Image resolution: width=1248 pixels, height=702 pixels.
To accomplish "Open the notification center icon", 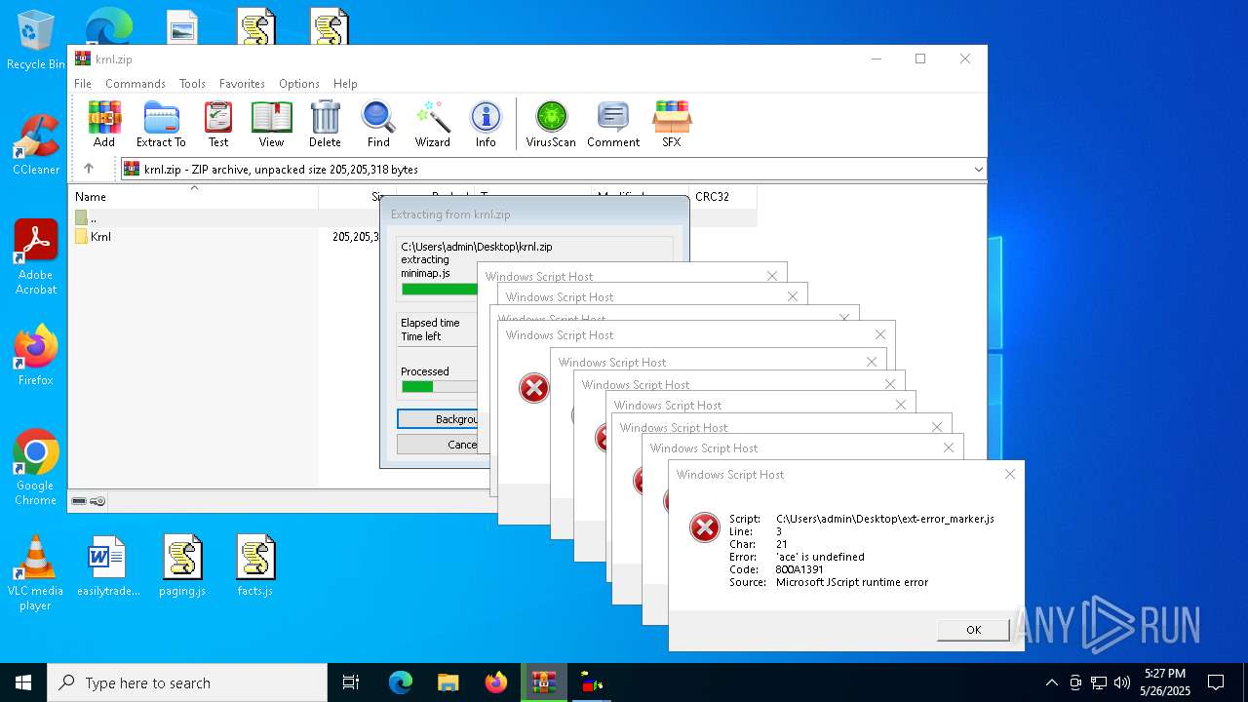I will [x=1216, y=682].
